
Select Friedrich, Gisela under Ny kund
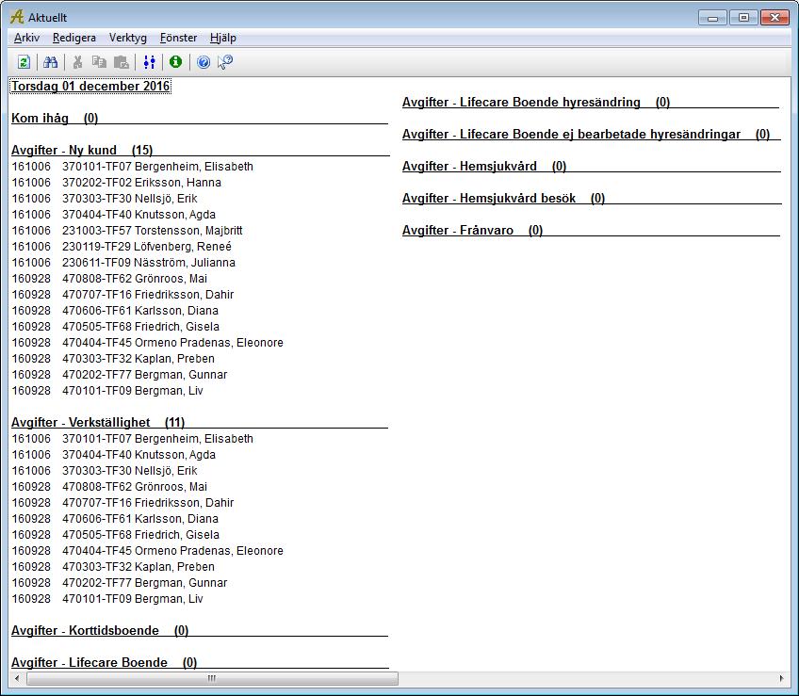[116, 327]
